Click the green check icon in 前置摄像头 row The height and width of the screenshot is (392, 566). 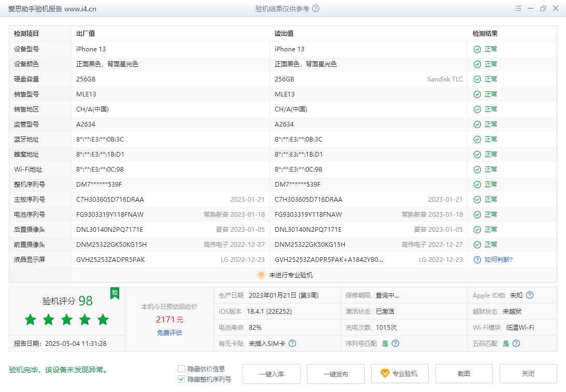[477, 245]
